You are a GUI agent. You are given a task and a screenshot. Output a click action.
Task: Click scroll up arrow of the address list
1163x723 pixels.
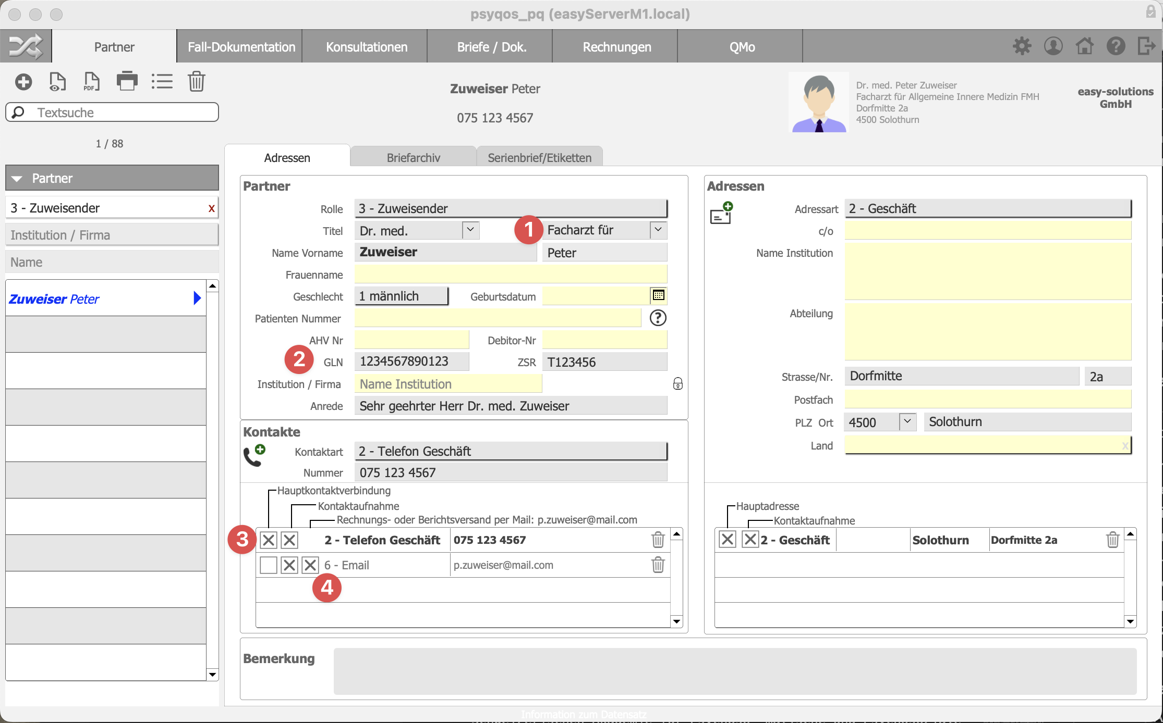(1131, 534)
